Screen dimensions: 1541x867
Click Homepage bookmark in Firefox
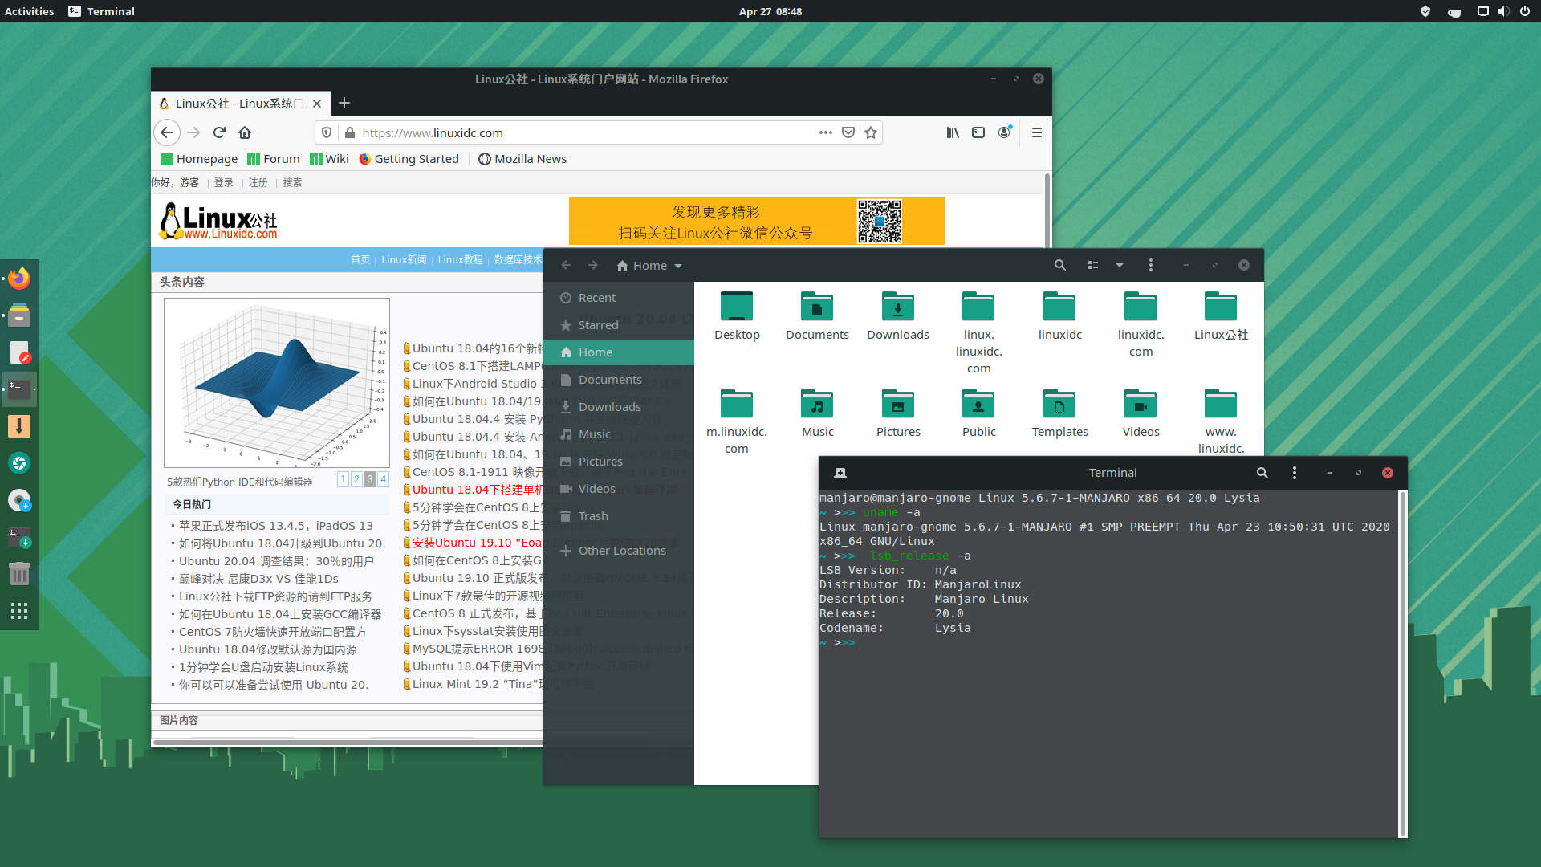coord(199,159)
